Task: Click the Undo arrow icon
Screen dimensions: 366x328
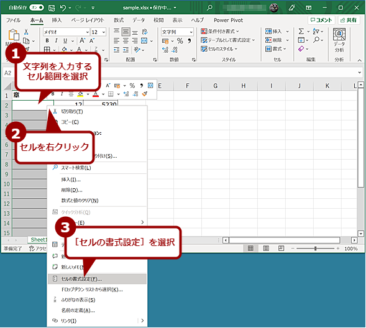Action: 63,7
